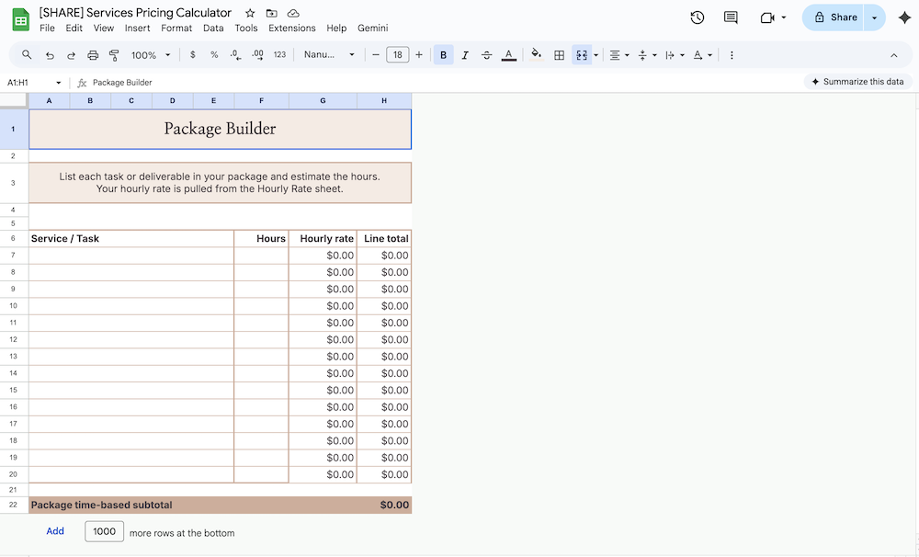Start a Meet call camera icon

[x=767, y=17]
